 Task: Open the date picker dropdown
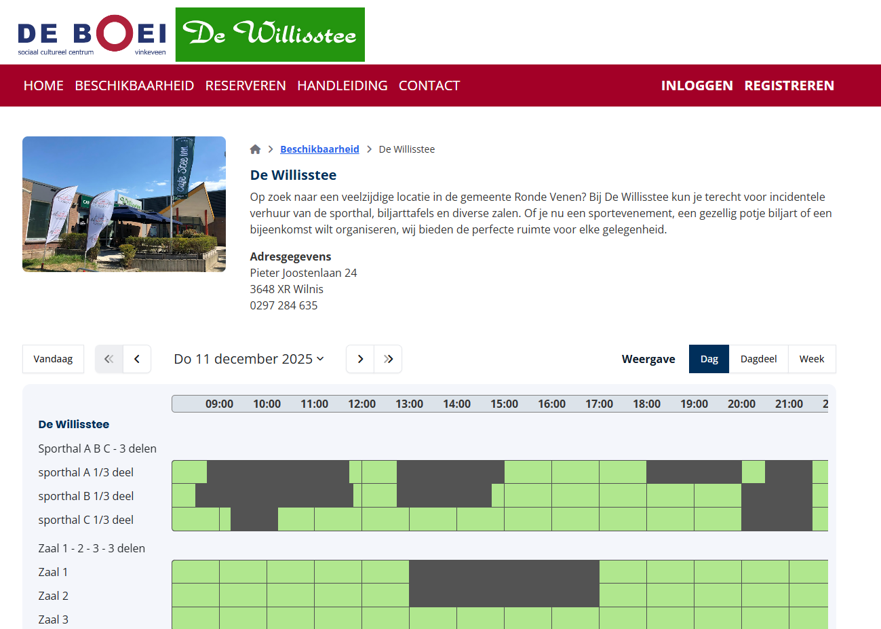click(x=249, y=359)
